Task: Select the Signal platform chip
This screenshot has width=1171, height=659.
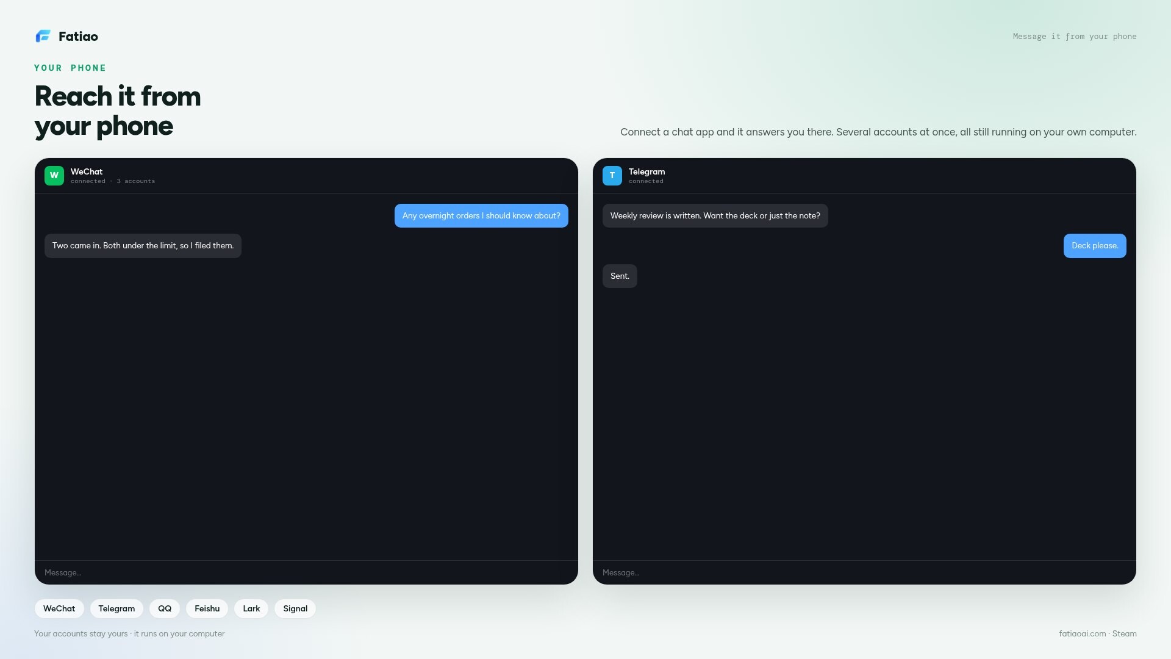Action: pyautogui.click(x=295, y=608)
